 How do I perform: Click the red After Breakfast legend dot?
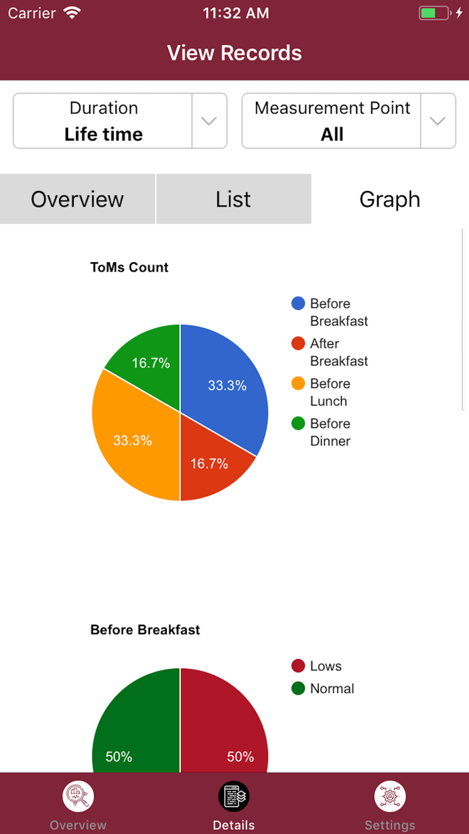click(298, 343)
